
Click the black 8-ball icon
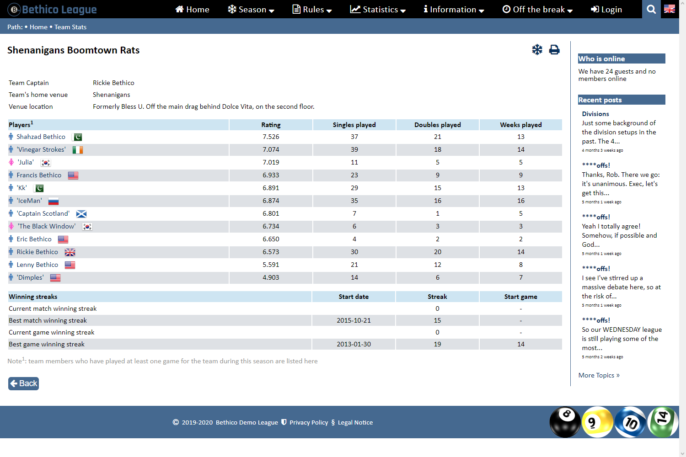565,422
